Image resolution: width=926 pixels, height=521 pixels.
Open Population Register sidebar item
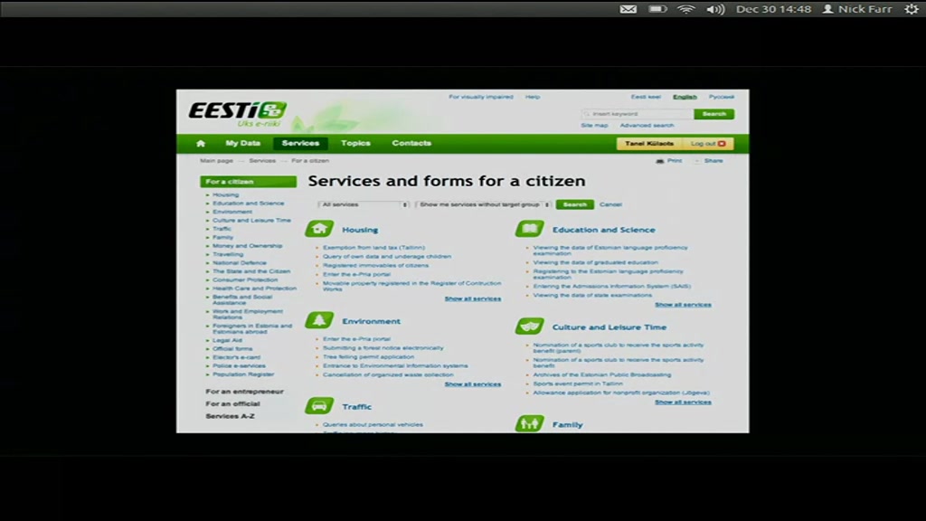click(x=243, y=374)
